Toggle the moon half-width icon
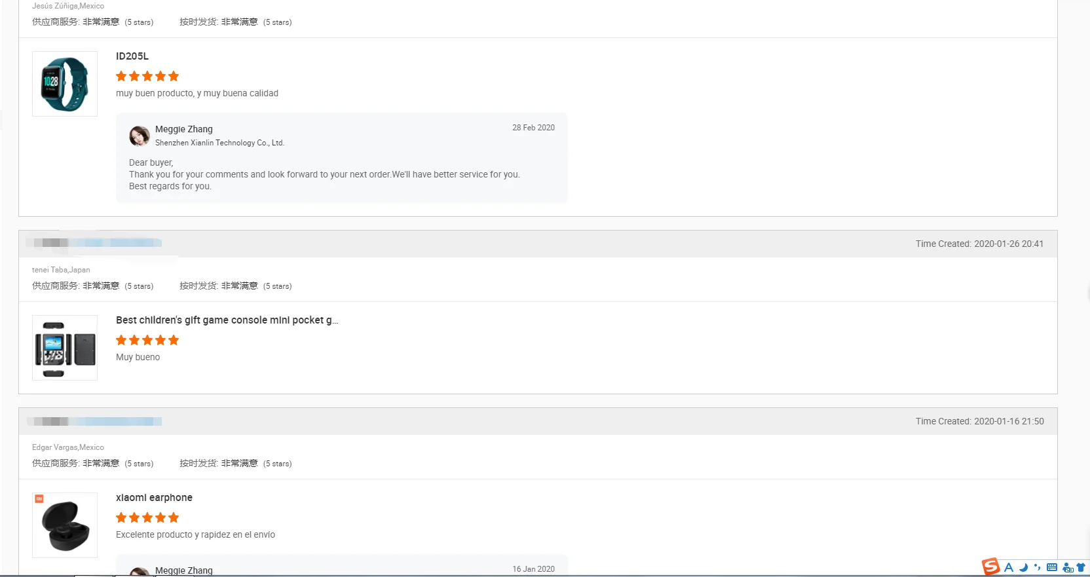The width and height of the screenshot is (1090, 577). point(1023,567)
